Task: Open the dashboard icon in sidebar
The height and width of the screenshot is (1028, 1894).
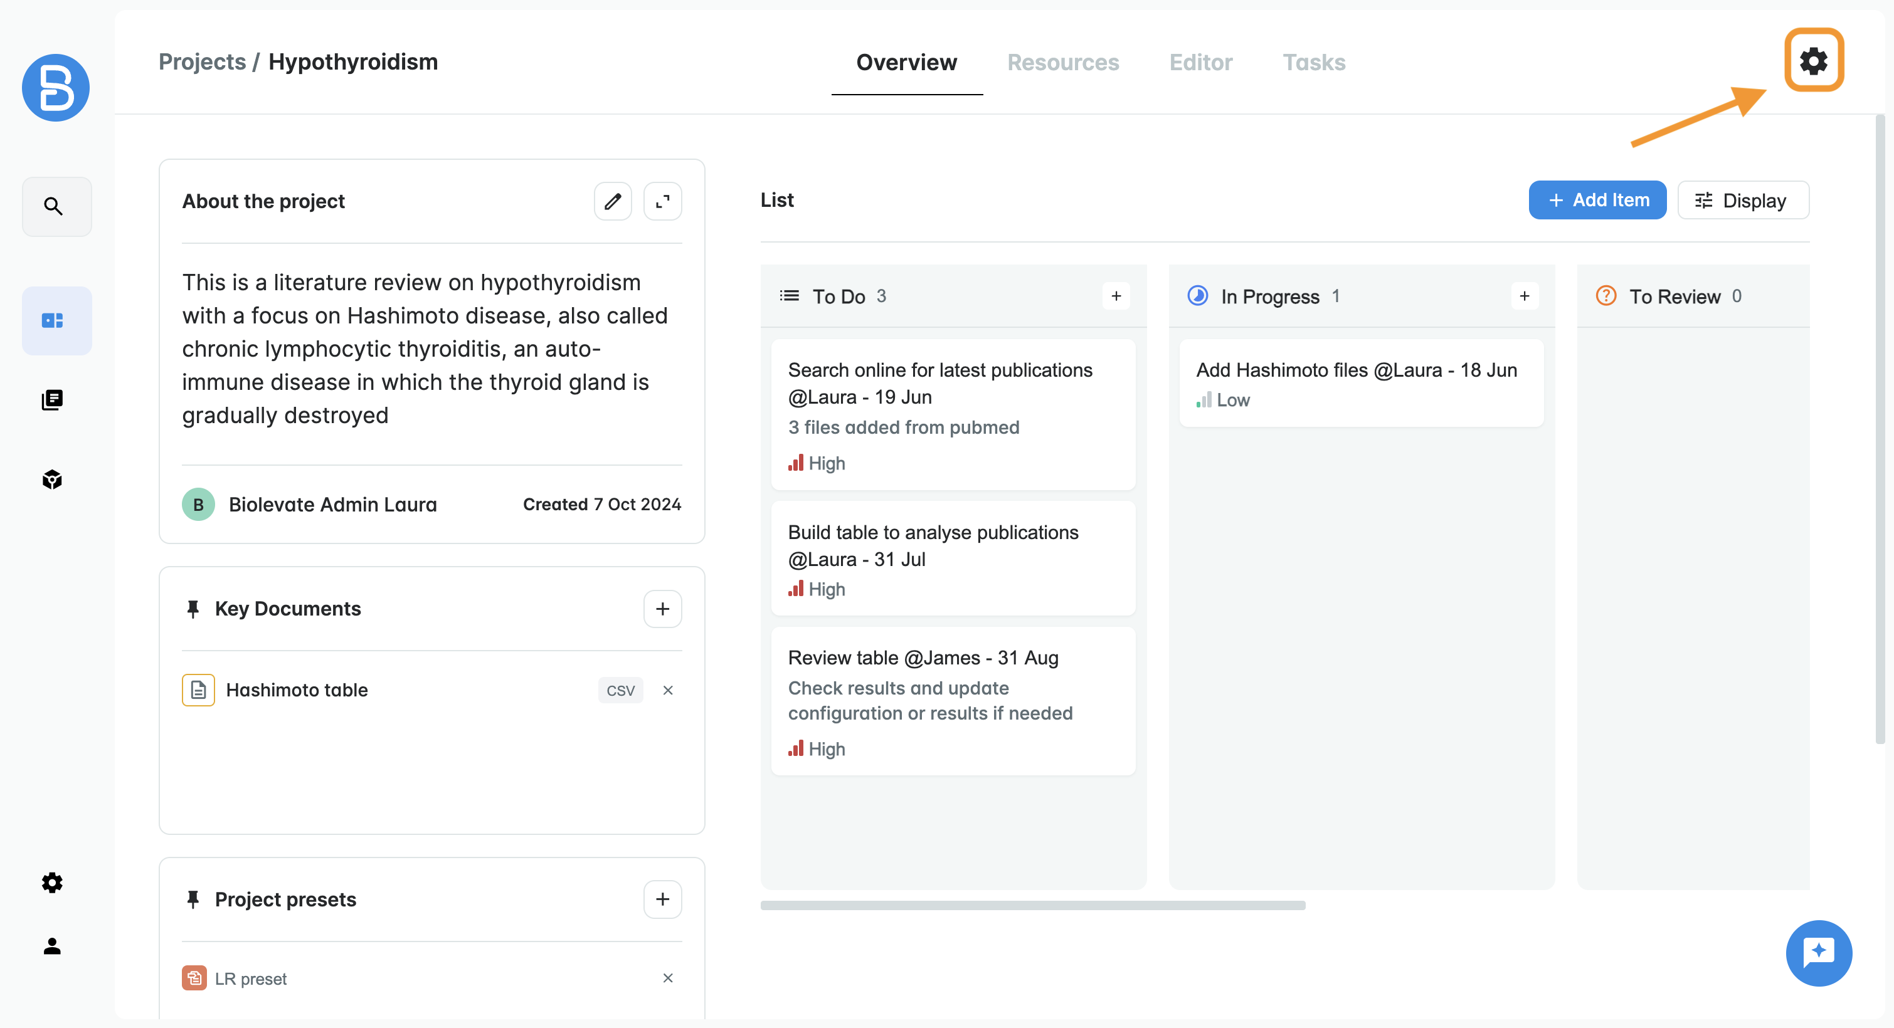Action: tap(53, 320)
